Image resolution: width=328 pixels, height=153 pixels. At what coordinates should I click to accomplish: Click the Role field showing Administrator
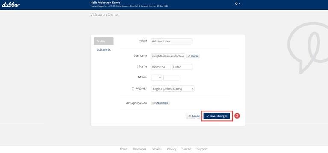(171, 41)
